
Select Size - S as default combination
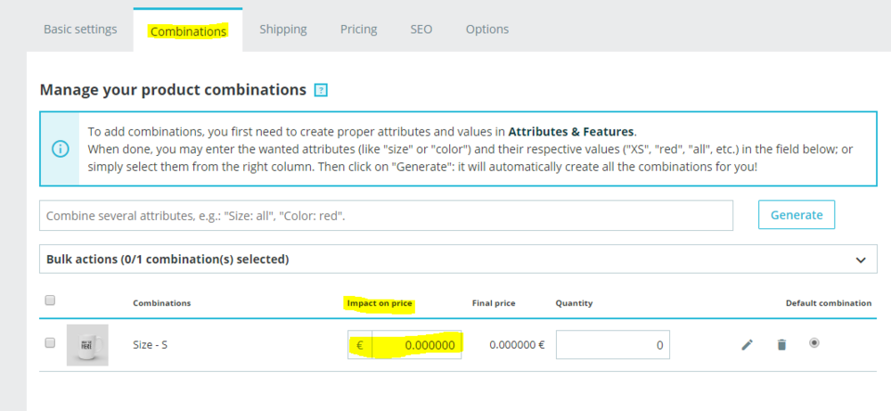tap(814, 342)
